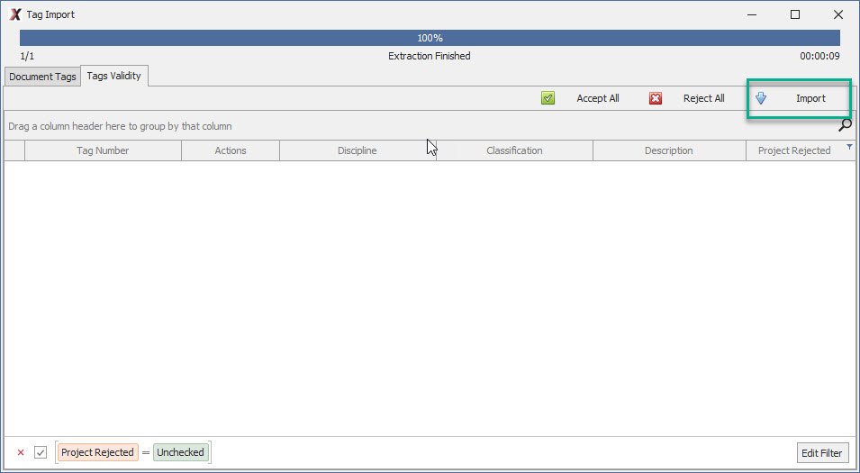Click the green Accept All checkmark icon
This screenshot has height=473, width=860.
(548, 98)
